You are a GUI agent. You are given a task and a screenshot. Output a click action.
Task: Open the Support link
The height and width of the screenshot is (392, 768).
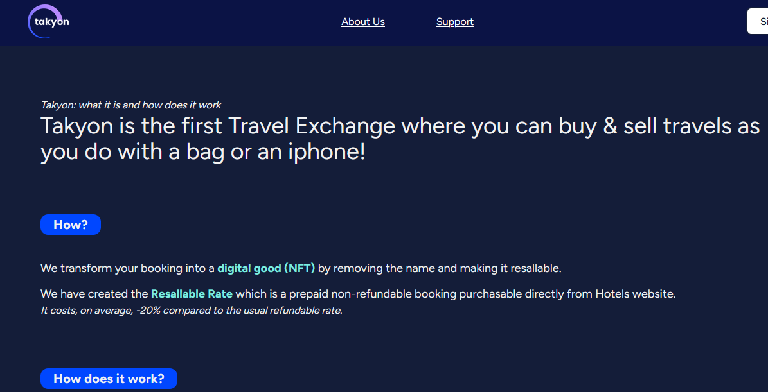pos(454,22)
